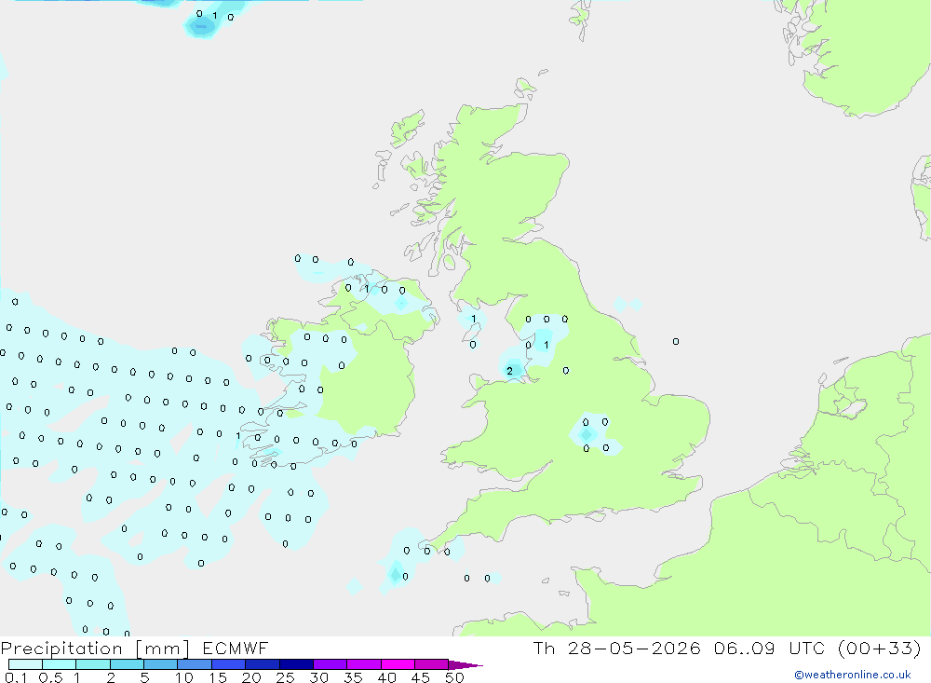Image resolution: width=931 pixels, height=683 pixels.
Task: Click the '25' legend scale label
Action: [285, 677]
